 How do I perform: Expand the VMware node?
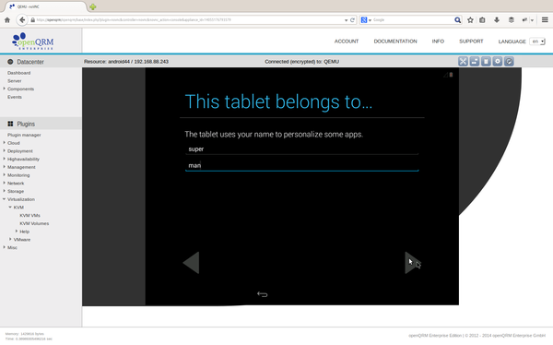10,240
